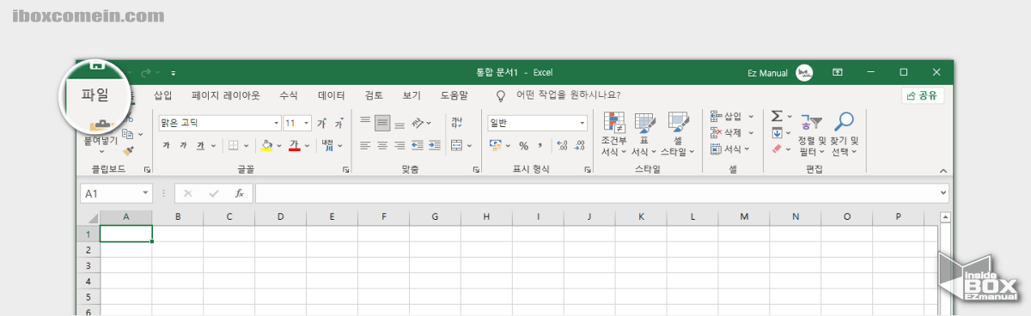Viewport: 1031px width, 316px height.
Task: Increase the font size
Action: coord(322,124)
